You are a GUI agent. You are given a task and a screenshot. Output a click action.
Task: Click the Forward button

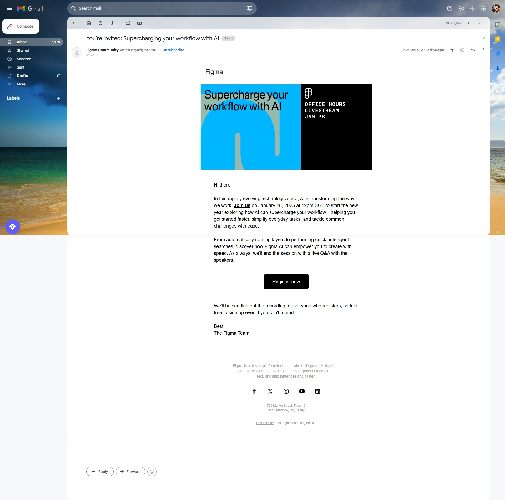click(x=130, y=472)
